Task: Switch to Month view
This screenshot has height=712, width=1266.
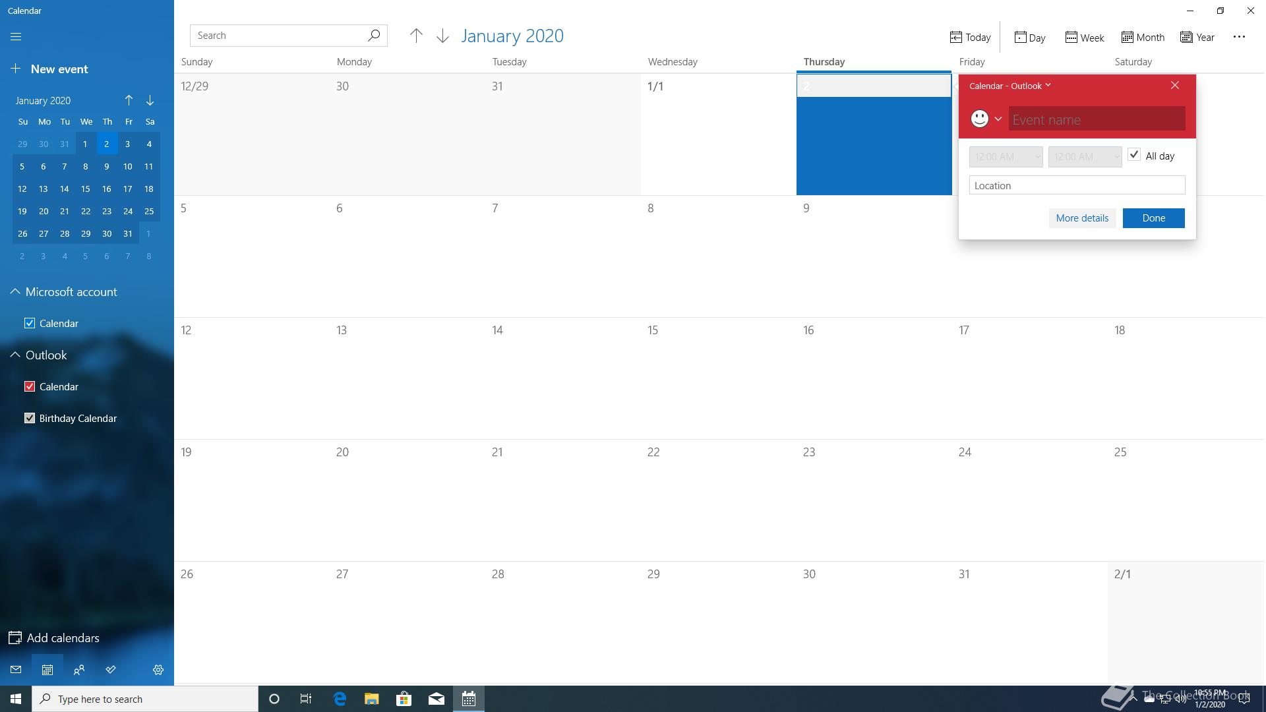Action: click(1143, 37)
